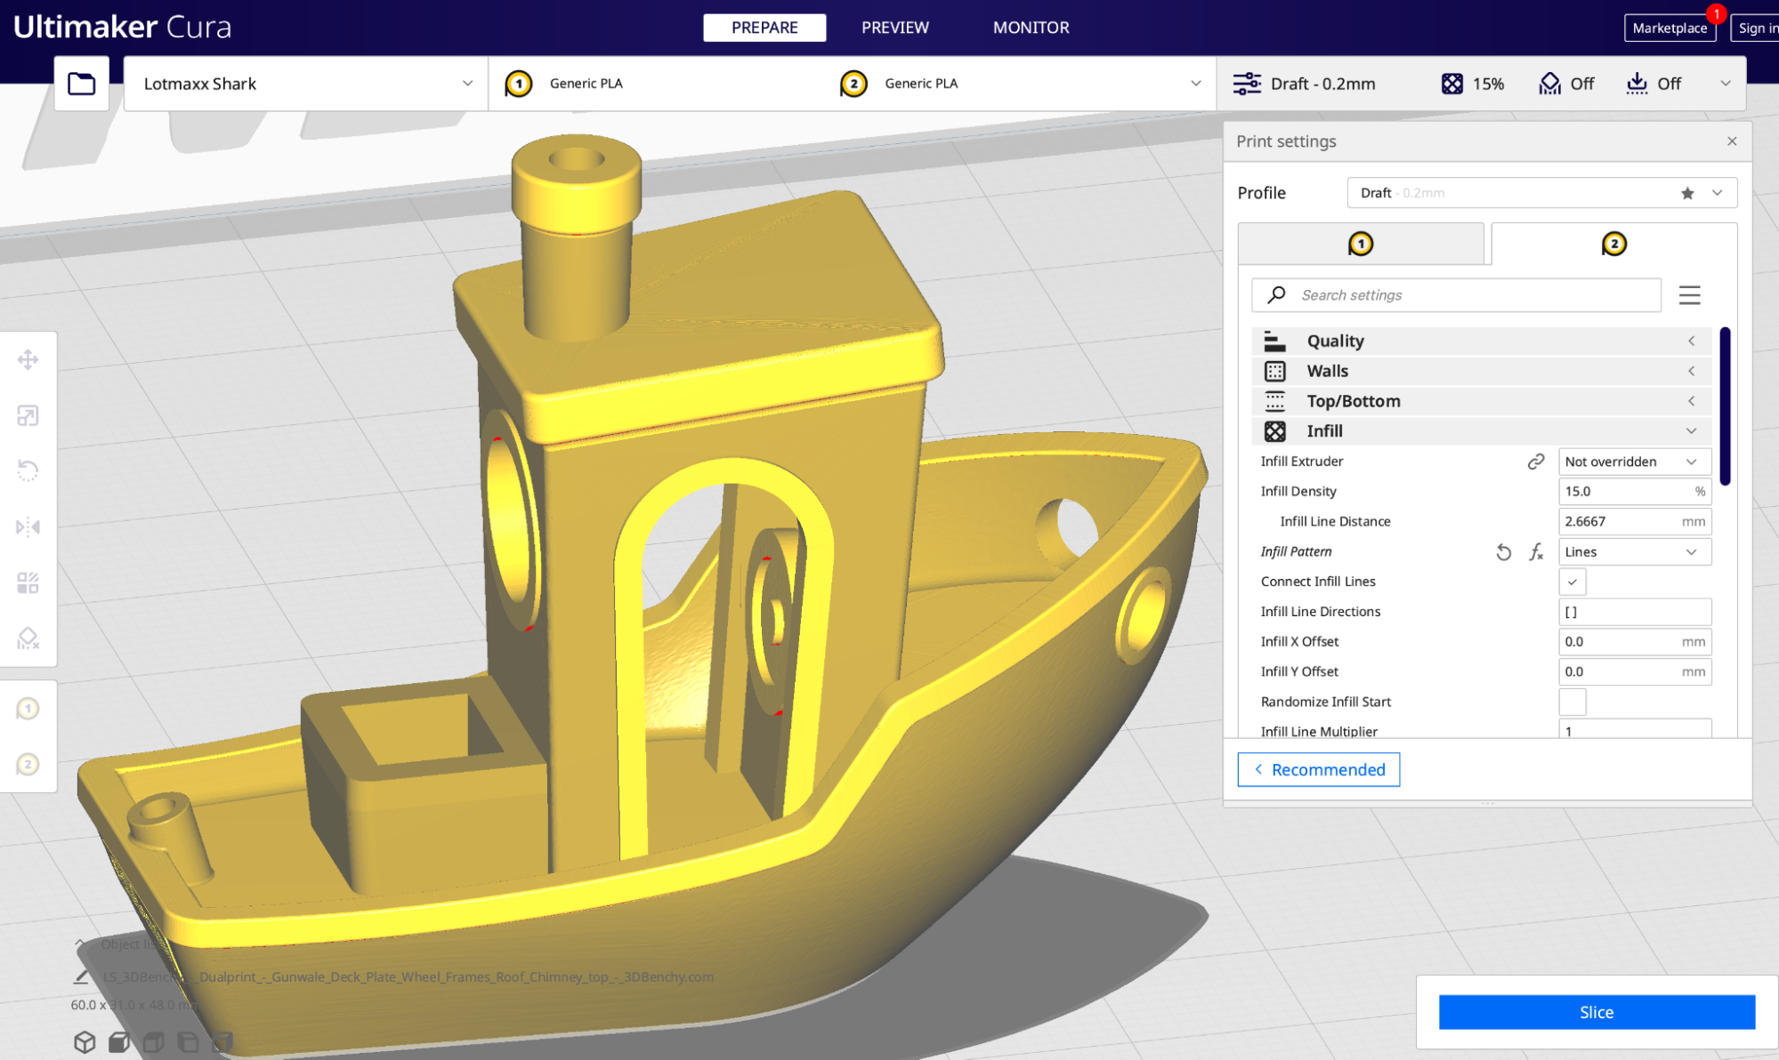Click the blue Slice button
Screen dimensions: 1779x1060
pyautogui.click(x=1596, y=1012)
